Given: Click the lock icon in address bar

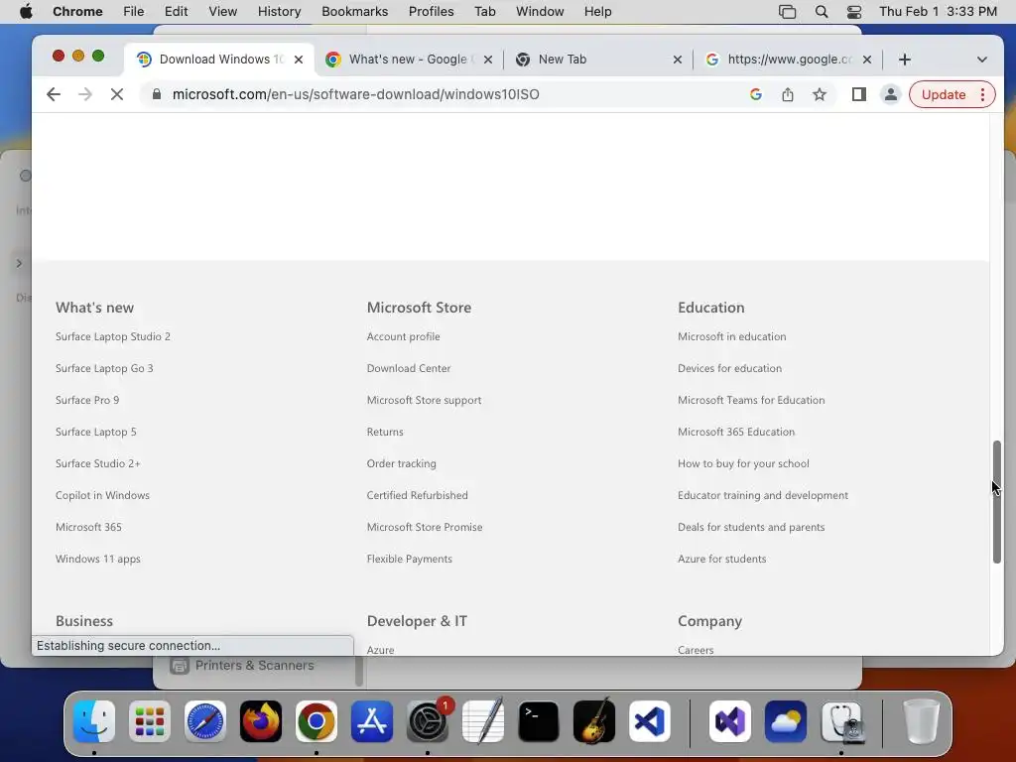Looking at the screenshot, I should 156,94.
